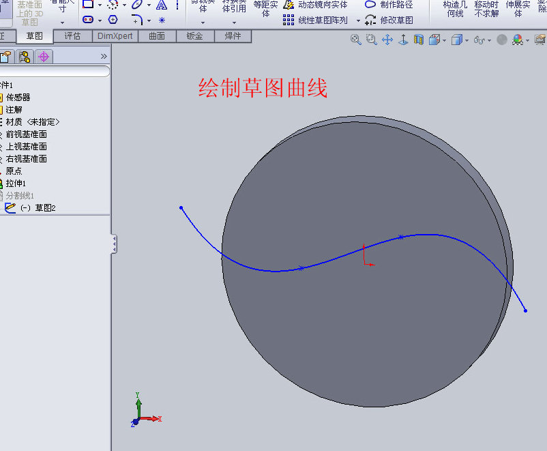Select the sketch text tool
Image resolution: width=547 pixels, height=451 pixels.
(162, 5)
